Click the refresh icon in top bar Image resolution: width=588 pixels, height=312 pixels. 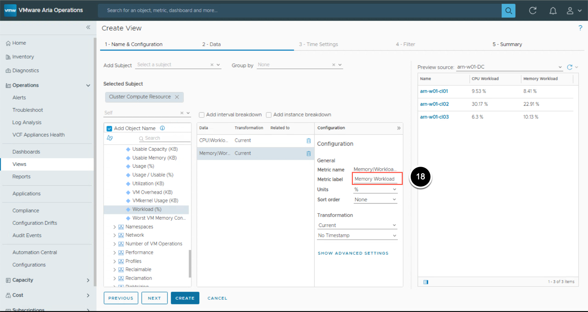(533, 11)
